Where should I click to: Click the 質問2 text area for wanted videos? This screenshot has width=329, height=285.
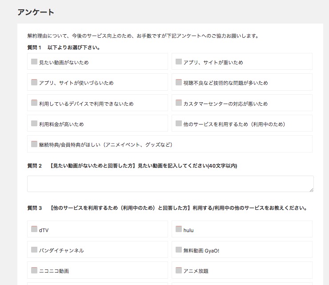click(x=170, y=184)
